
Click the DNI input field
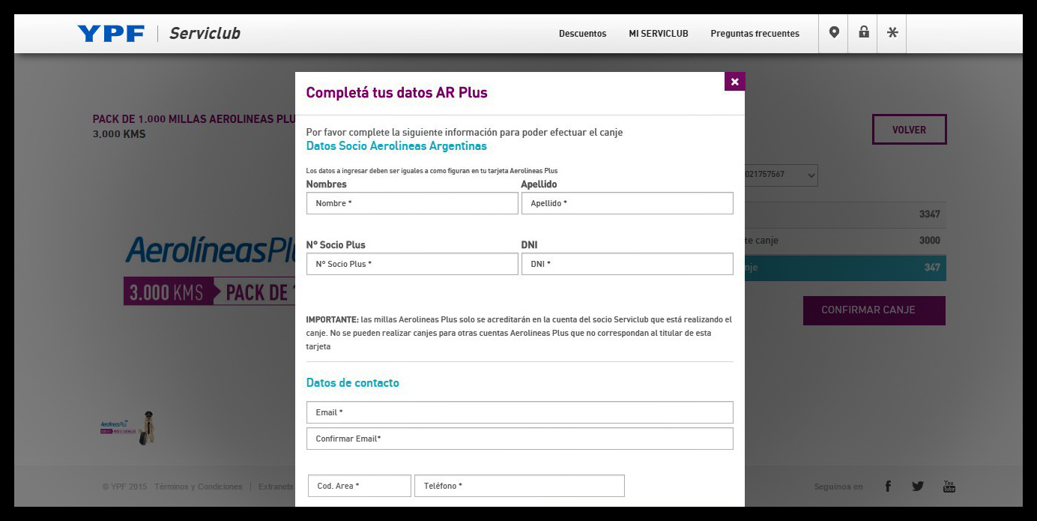(627, 264)
